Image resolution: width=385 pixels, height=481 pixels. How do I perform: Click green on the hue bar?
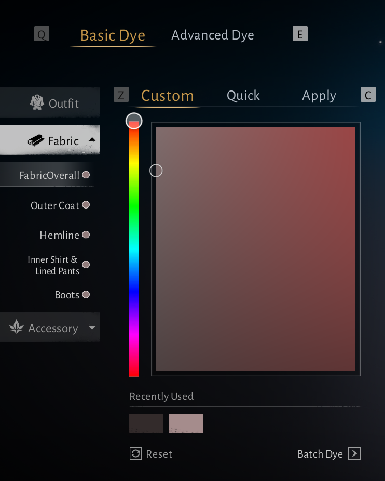coord(134,205)
